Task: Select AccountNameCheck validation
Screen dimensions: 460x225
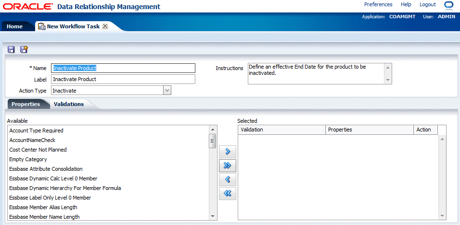Action: pyautogui.click(x=32, y=140)
